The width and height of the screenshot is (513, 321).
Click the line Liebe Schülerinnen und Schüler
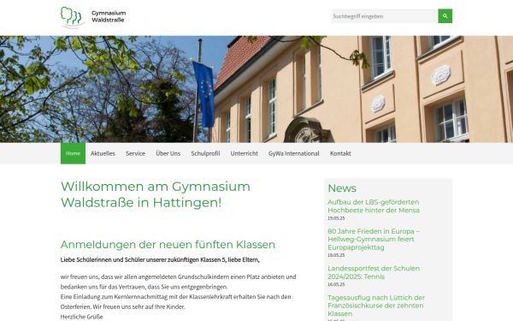point(160,259)
